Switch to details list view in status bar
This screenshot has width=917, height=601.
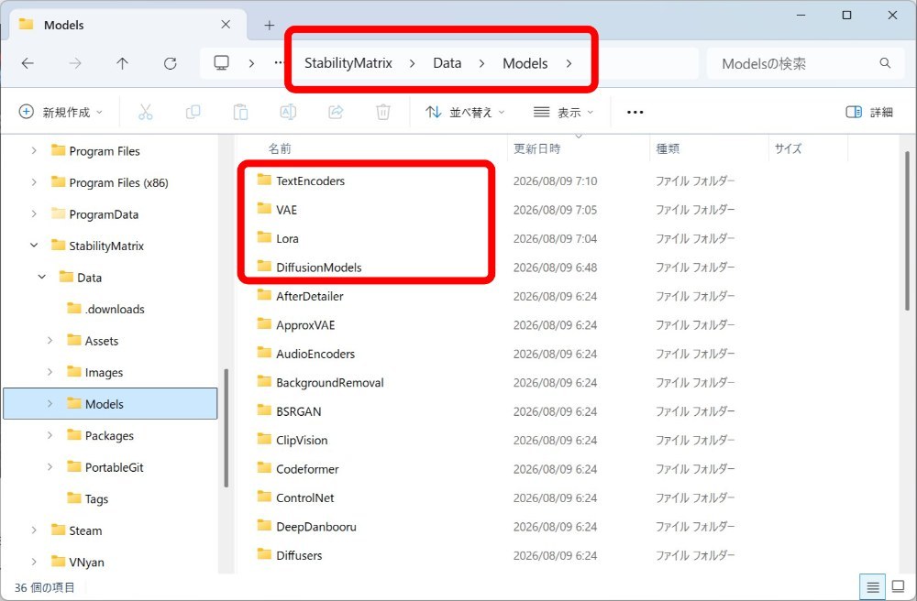pos(873,587)
